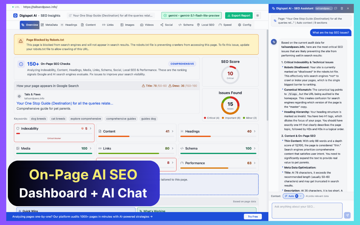The image size is (360, 225).
Task: Open the 1000+ pages platform audit banner link
Action: coord(82,217)
